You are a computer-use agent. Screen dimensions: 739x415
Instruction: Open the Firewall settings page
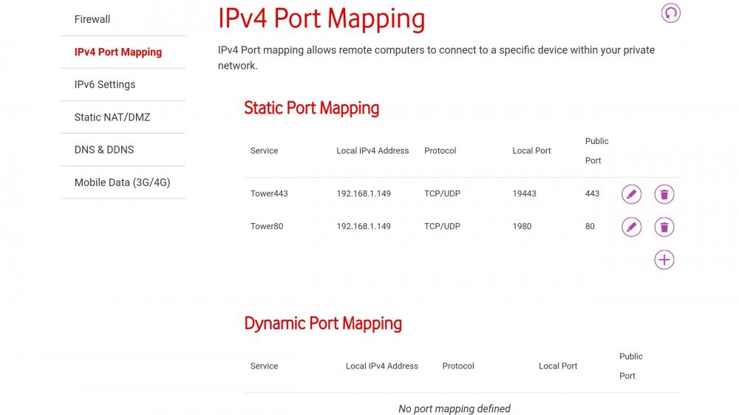coord(123,19)
